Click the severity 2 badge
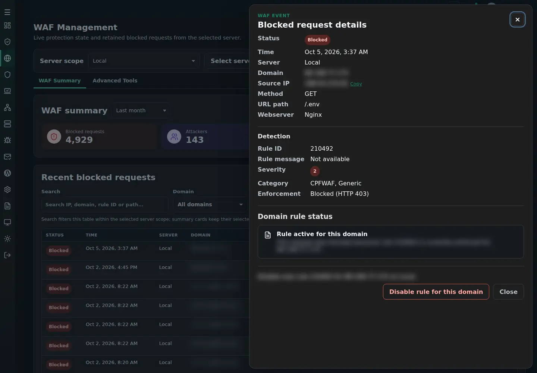537x373 pixels. 315,171
